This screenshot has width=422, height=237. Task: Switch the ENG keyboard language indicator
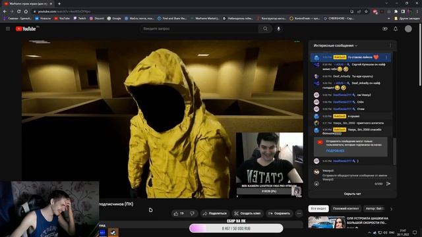(392, 232)
